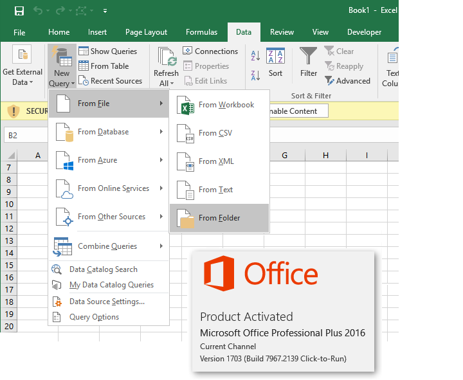Screen dimensions: 463x380
Task: Expand From Database submenu arrow
Action: point(161,132)
